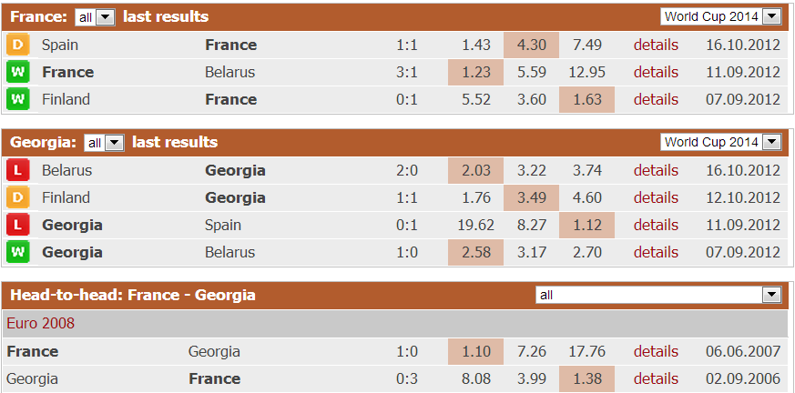Click the loss icon for Georgia-Spain row
This screenshot has width=795, height=393.
click(x=17, y=225)
